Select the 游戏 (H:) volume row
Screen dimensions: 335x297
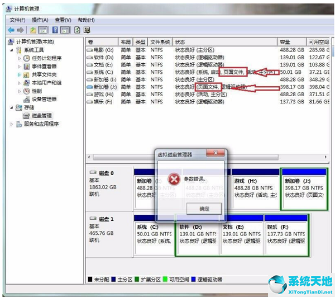click(x=208, y=95)
